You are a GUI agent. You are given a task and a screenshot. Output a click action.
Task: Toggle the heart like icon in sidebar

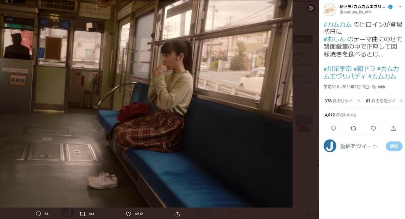click(373, 128)
